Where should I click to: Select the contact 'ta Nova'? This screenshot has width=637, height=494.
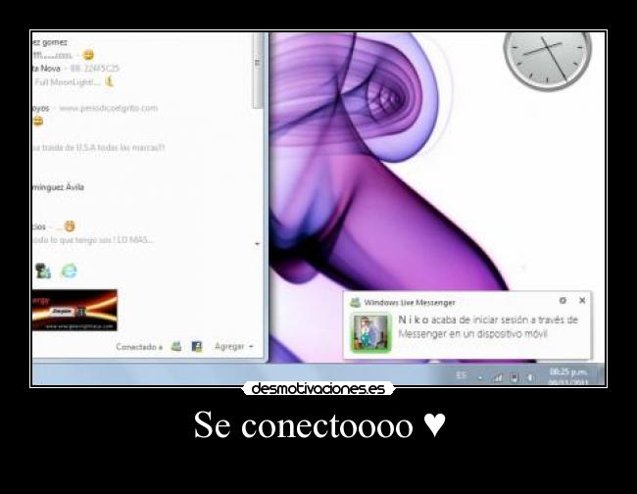coord(46,69)
